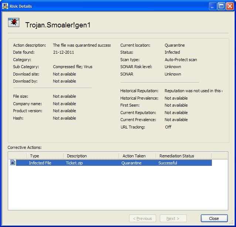The width and height of the screenshot is (236, 227).
Task: Click the truncated Action description text
Action: click(x=81, y=45)
